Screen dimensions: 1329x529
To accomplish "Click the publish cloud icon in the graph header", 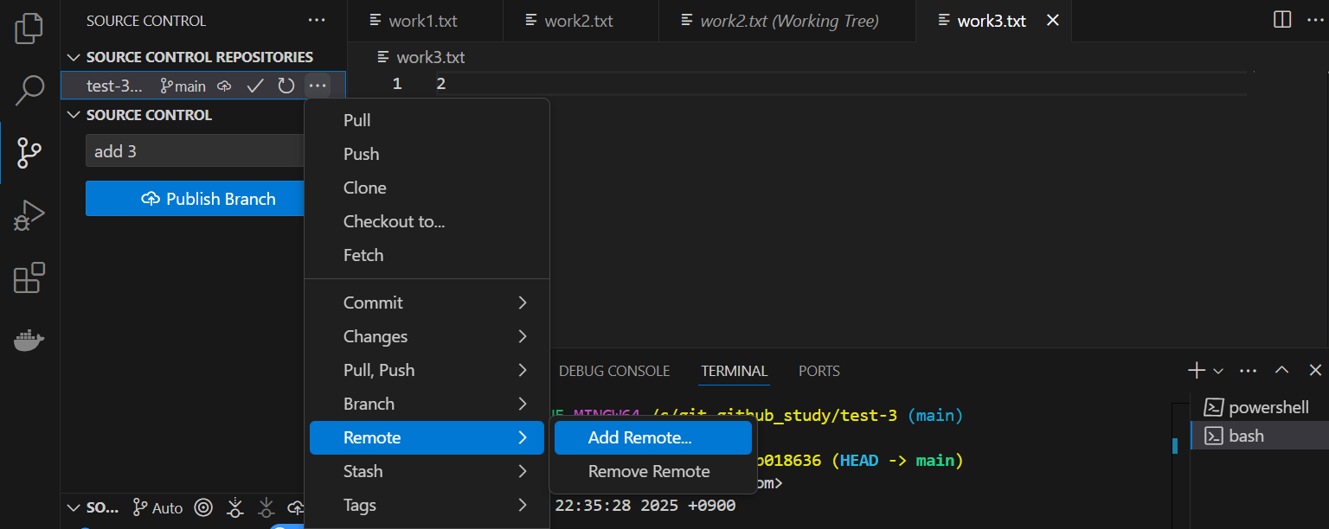I will 296,507.
